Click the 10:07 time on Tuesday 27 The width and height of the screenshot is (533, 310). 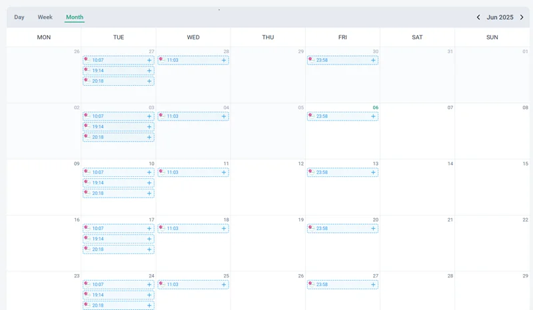(98, 60)
